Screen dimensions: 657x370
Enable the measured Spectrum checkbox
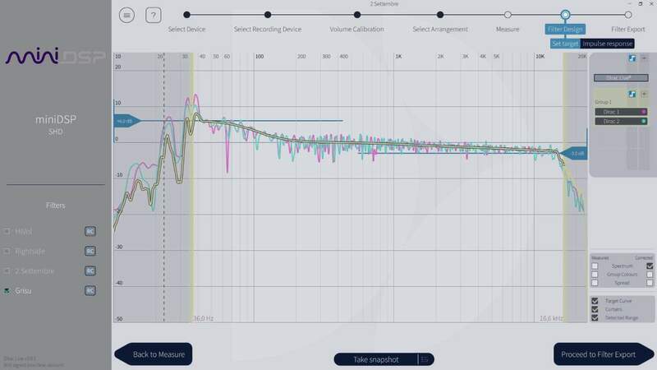click(x=595, y=266)
